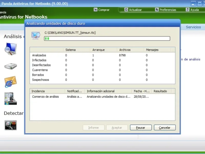Click the Arranque column header
This screenshot has height=154, width=205.
104,50
